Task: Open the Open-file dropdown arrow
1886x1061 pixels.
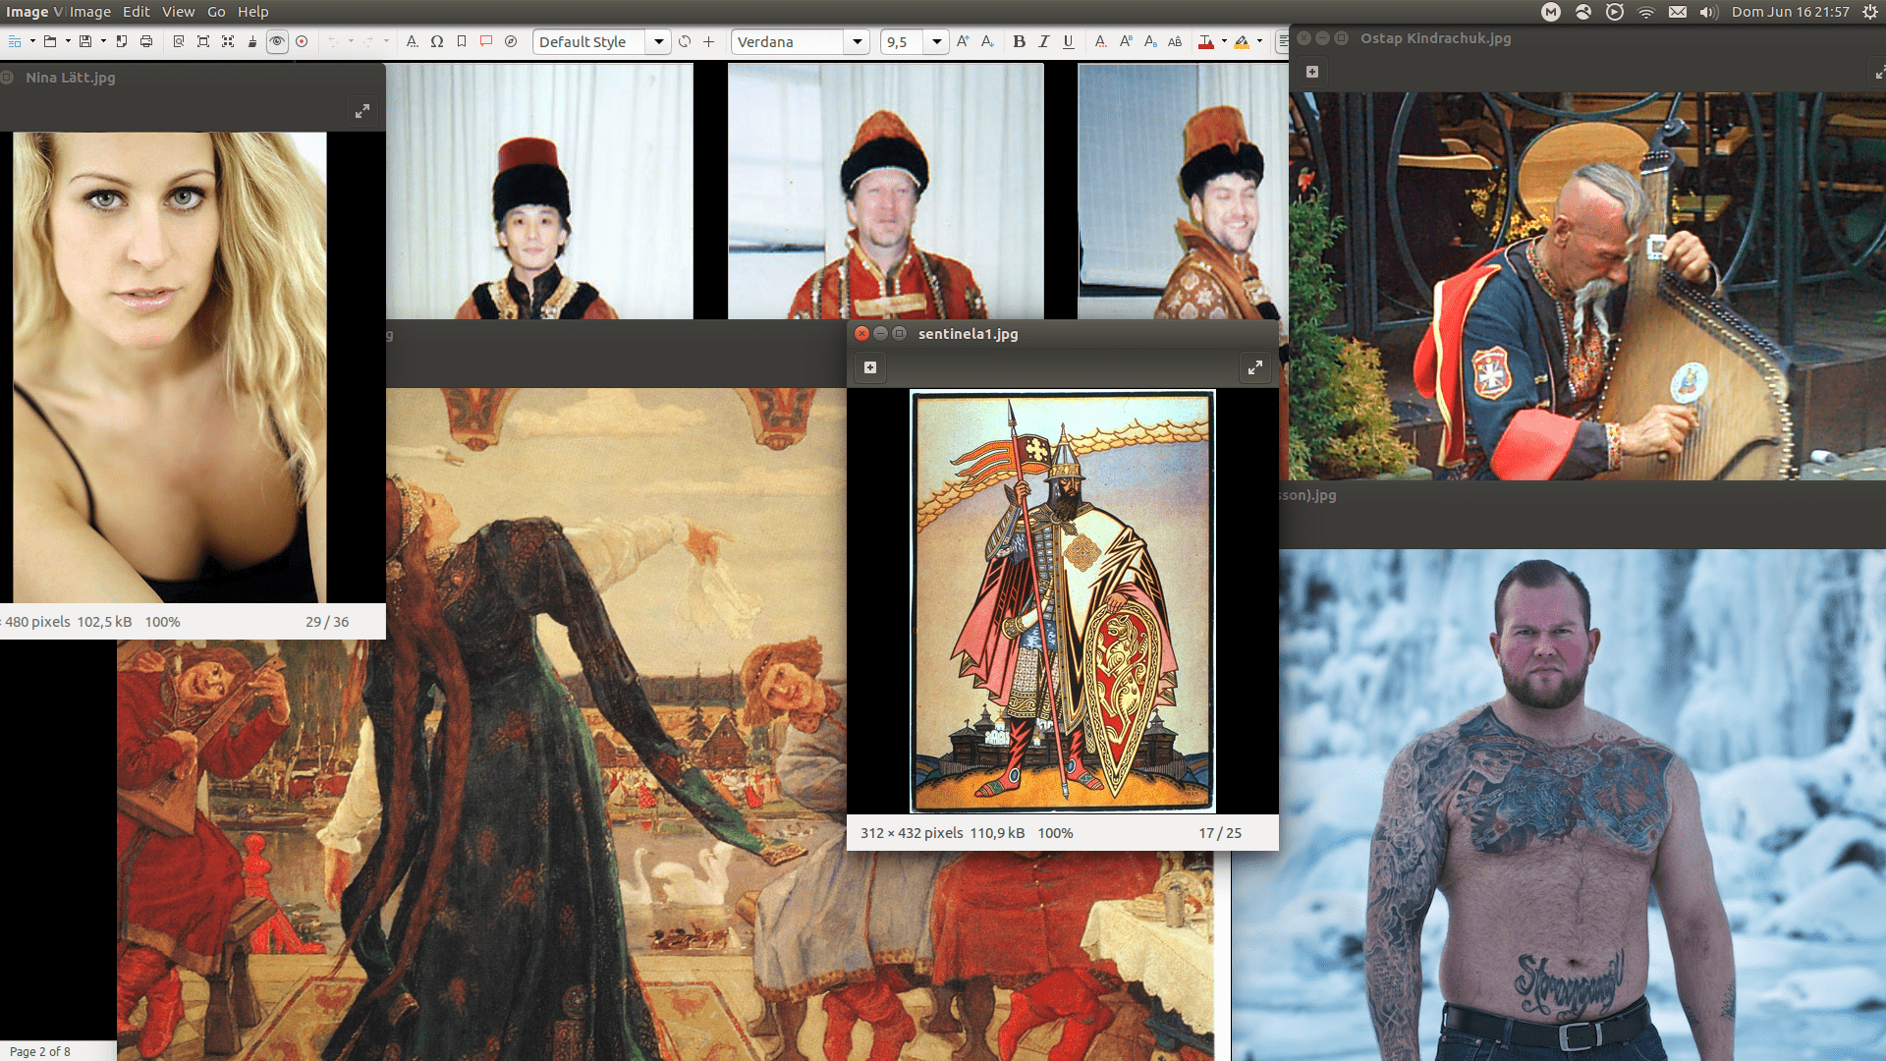Action: [x=68, y=42]
